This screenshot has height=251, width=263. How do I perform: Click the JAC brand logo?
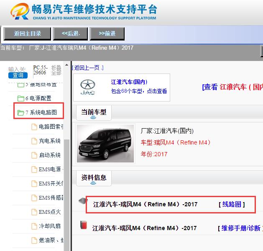(x=88, y=87)
